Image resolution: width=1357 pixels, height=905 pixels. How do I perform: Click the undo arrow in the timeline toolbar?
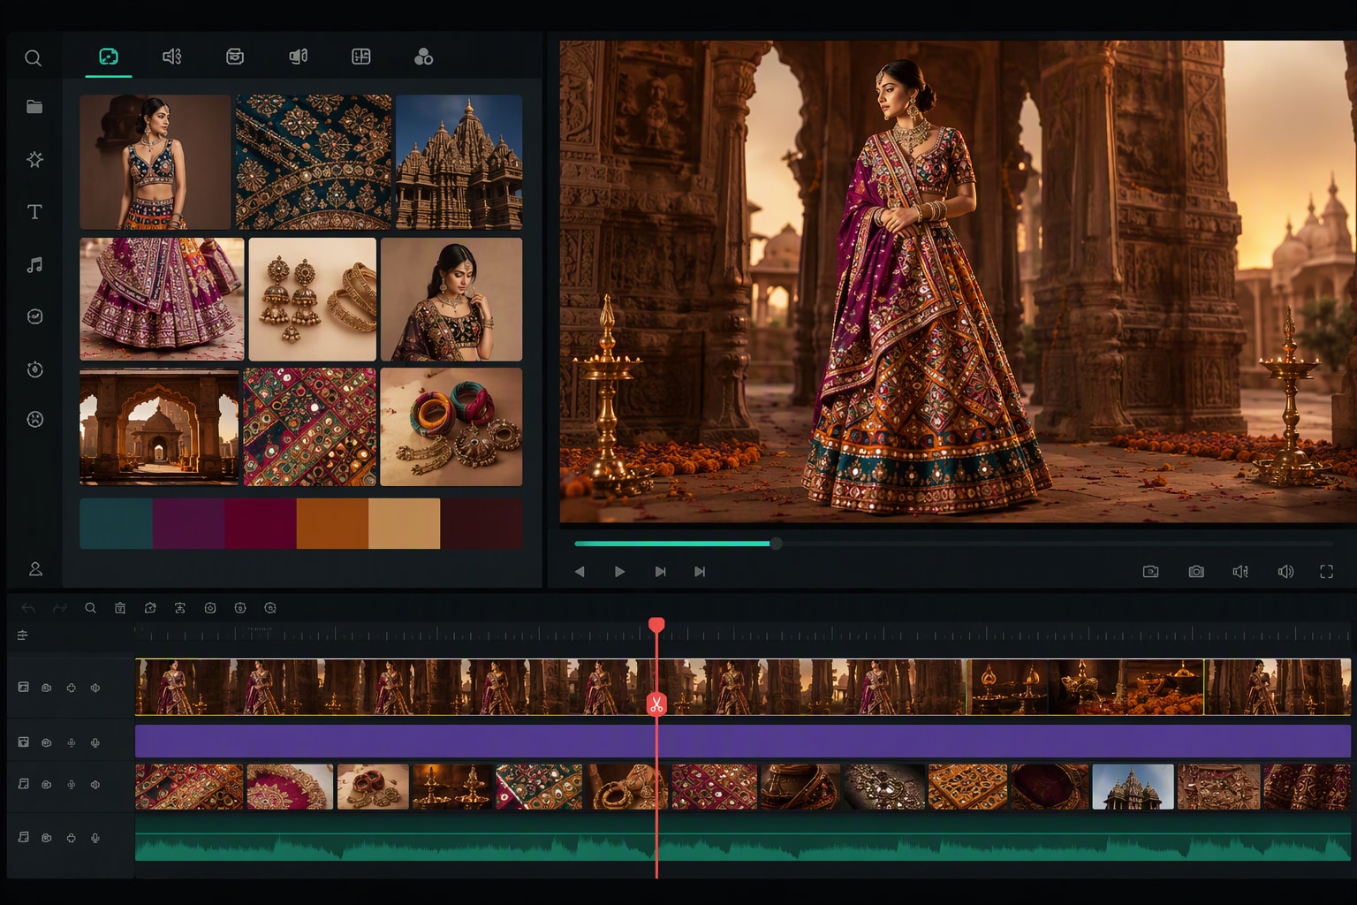coord(28,608)
